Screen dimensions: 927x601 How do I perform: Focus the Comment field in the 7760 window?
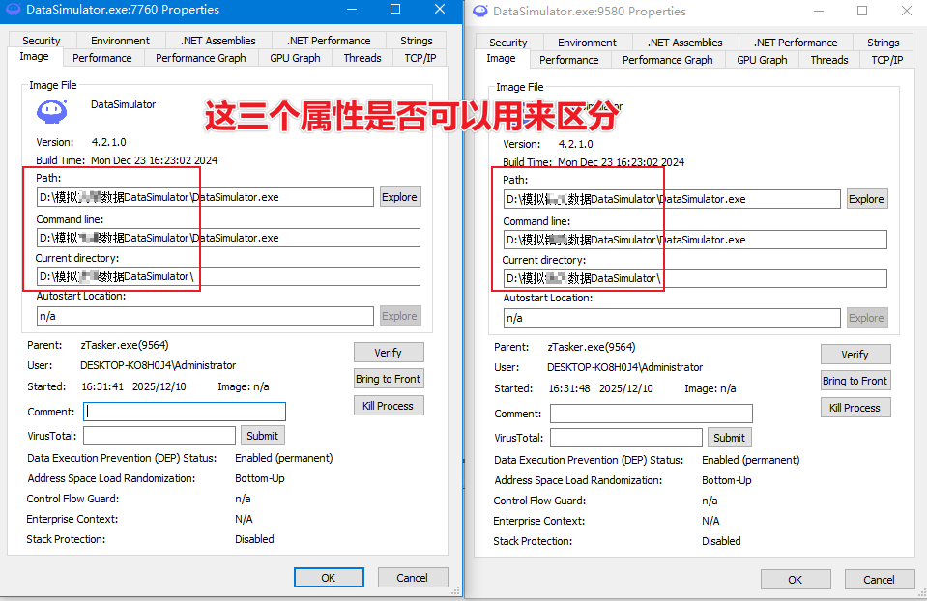tap(184, 412)
